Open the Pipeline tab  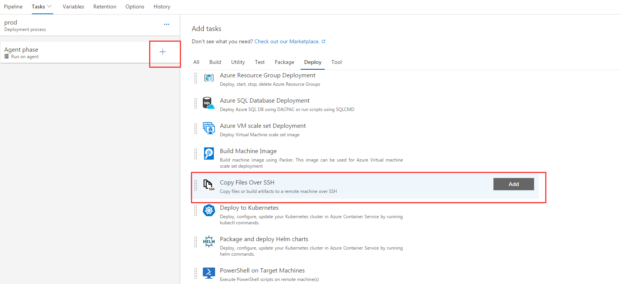coord(13,7)
